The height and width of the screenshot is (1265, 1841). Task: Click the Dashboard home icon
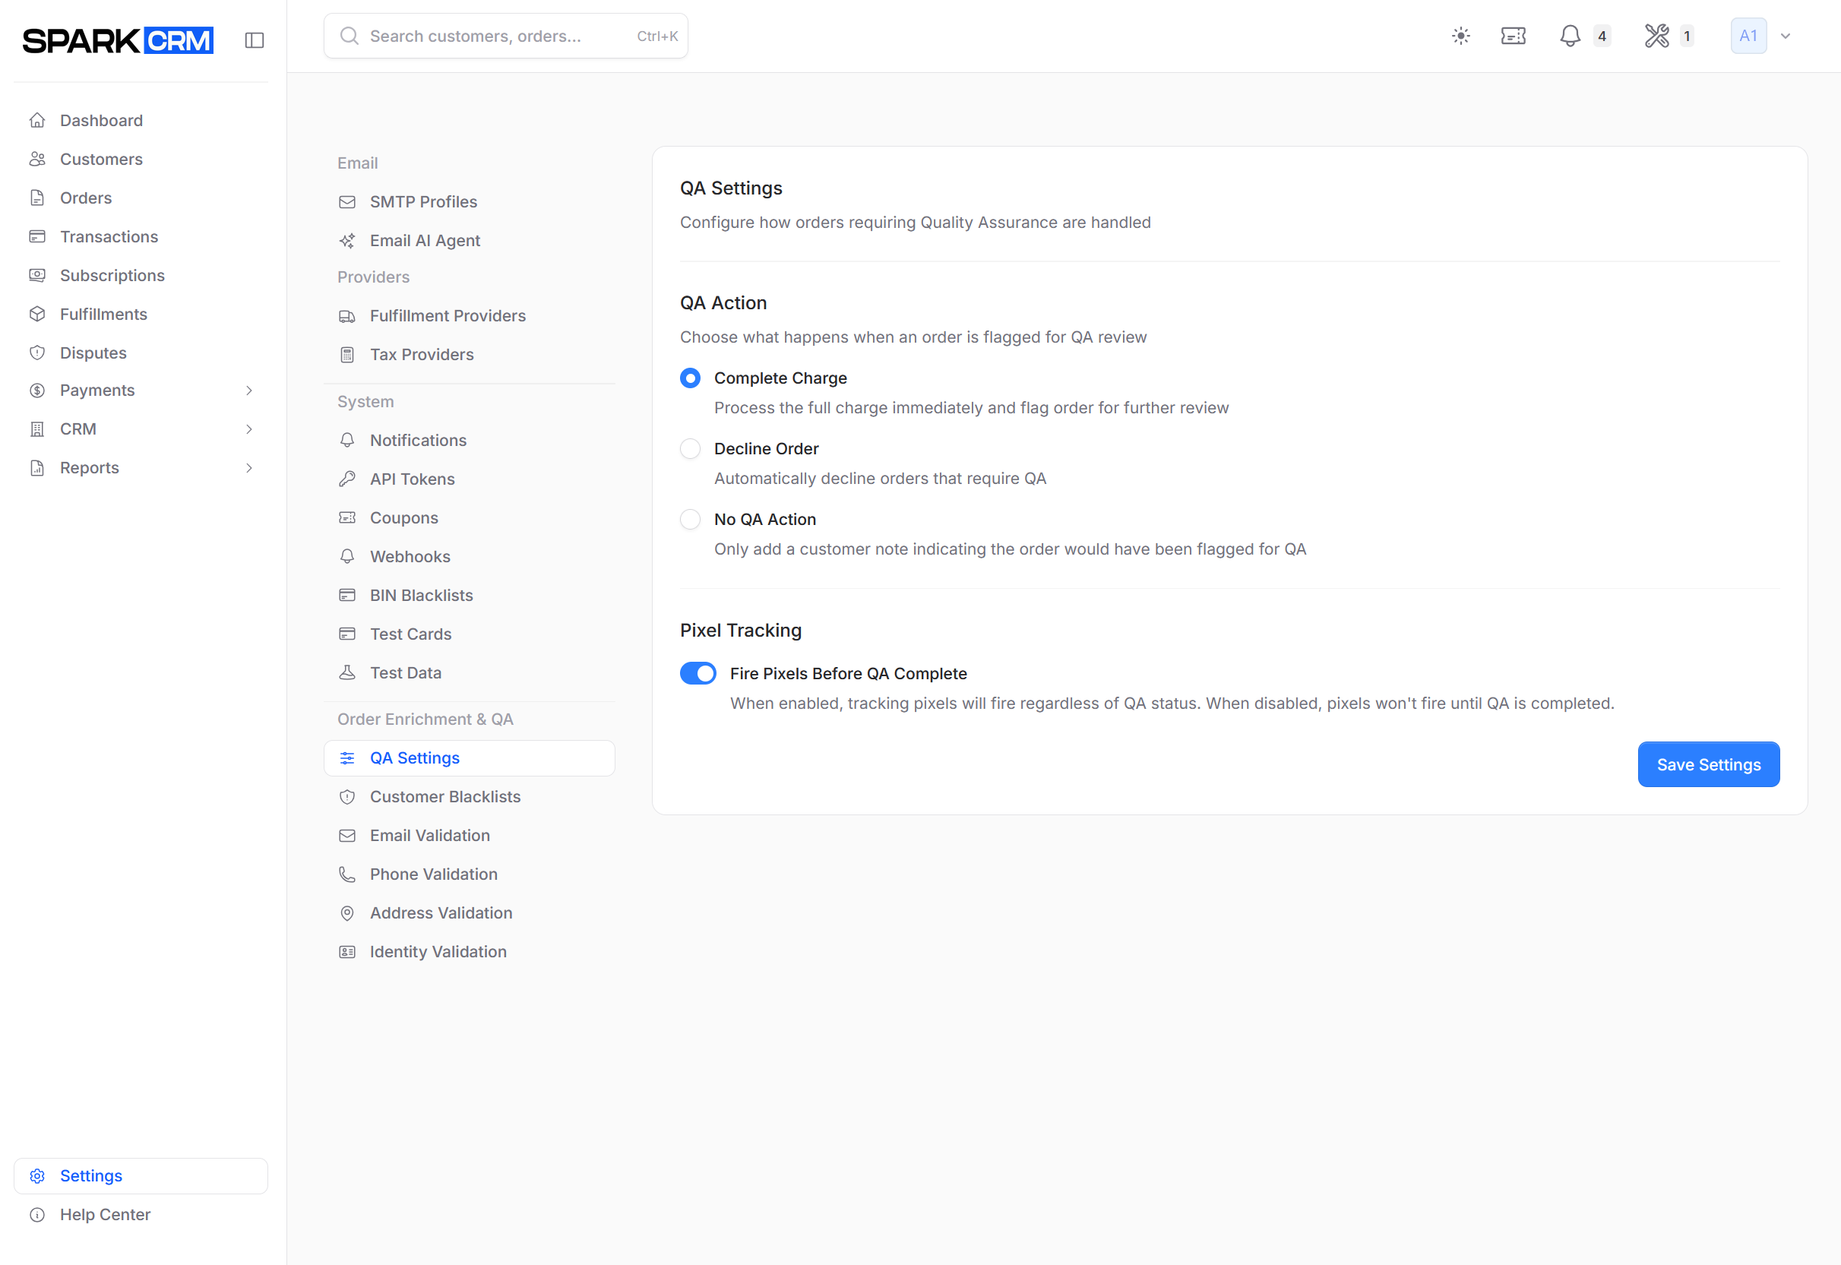pyautogui.click(x=37, y=121)
